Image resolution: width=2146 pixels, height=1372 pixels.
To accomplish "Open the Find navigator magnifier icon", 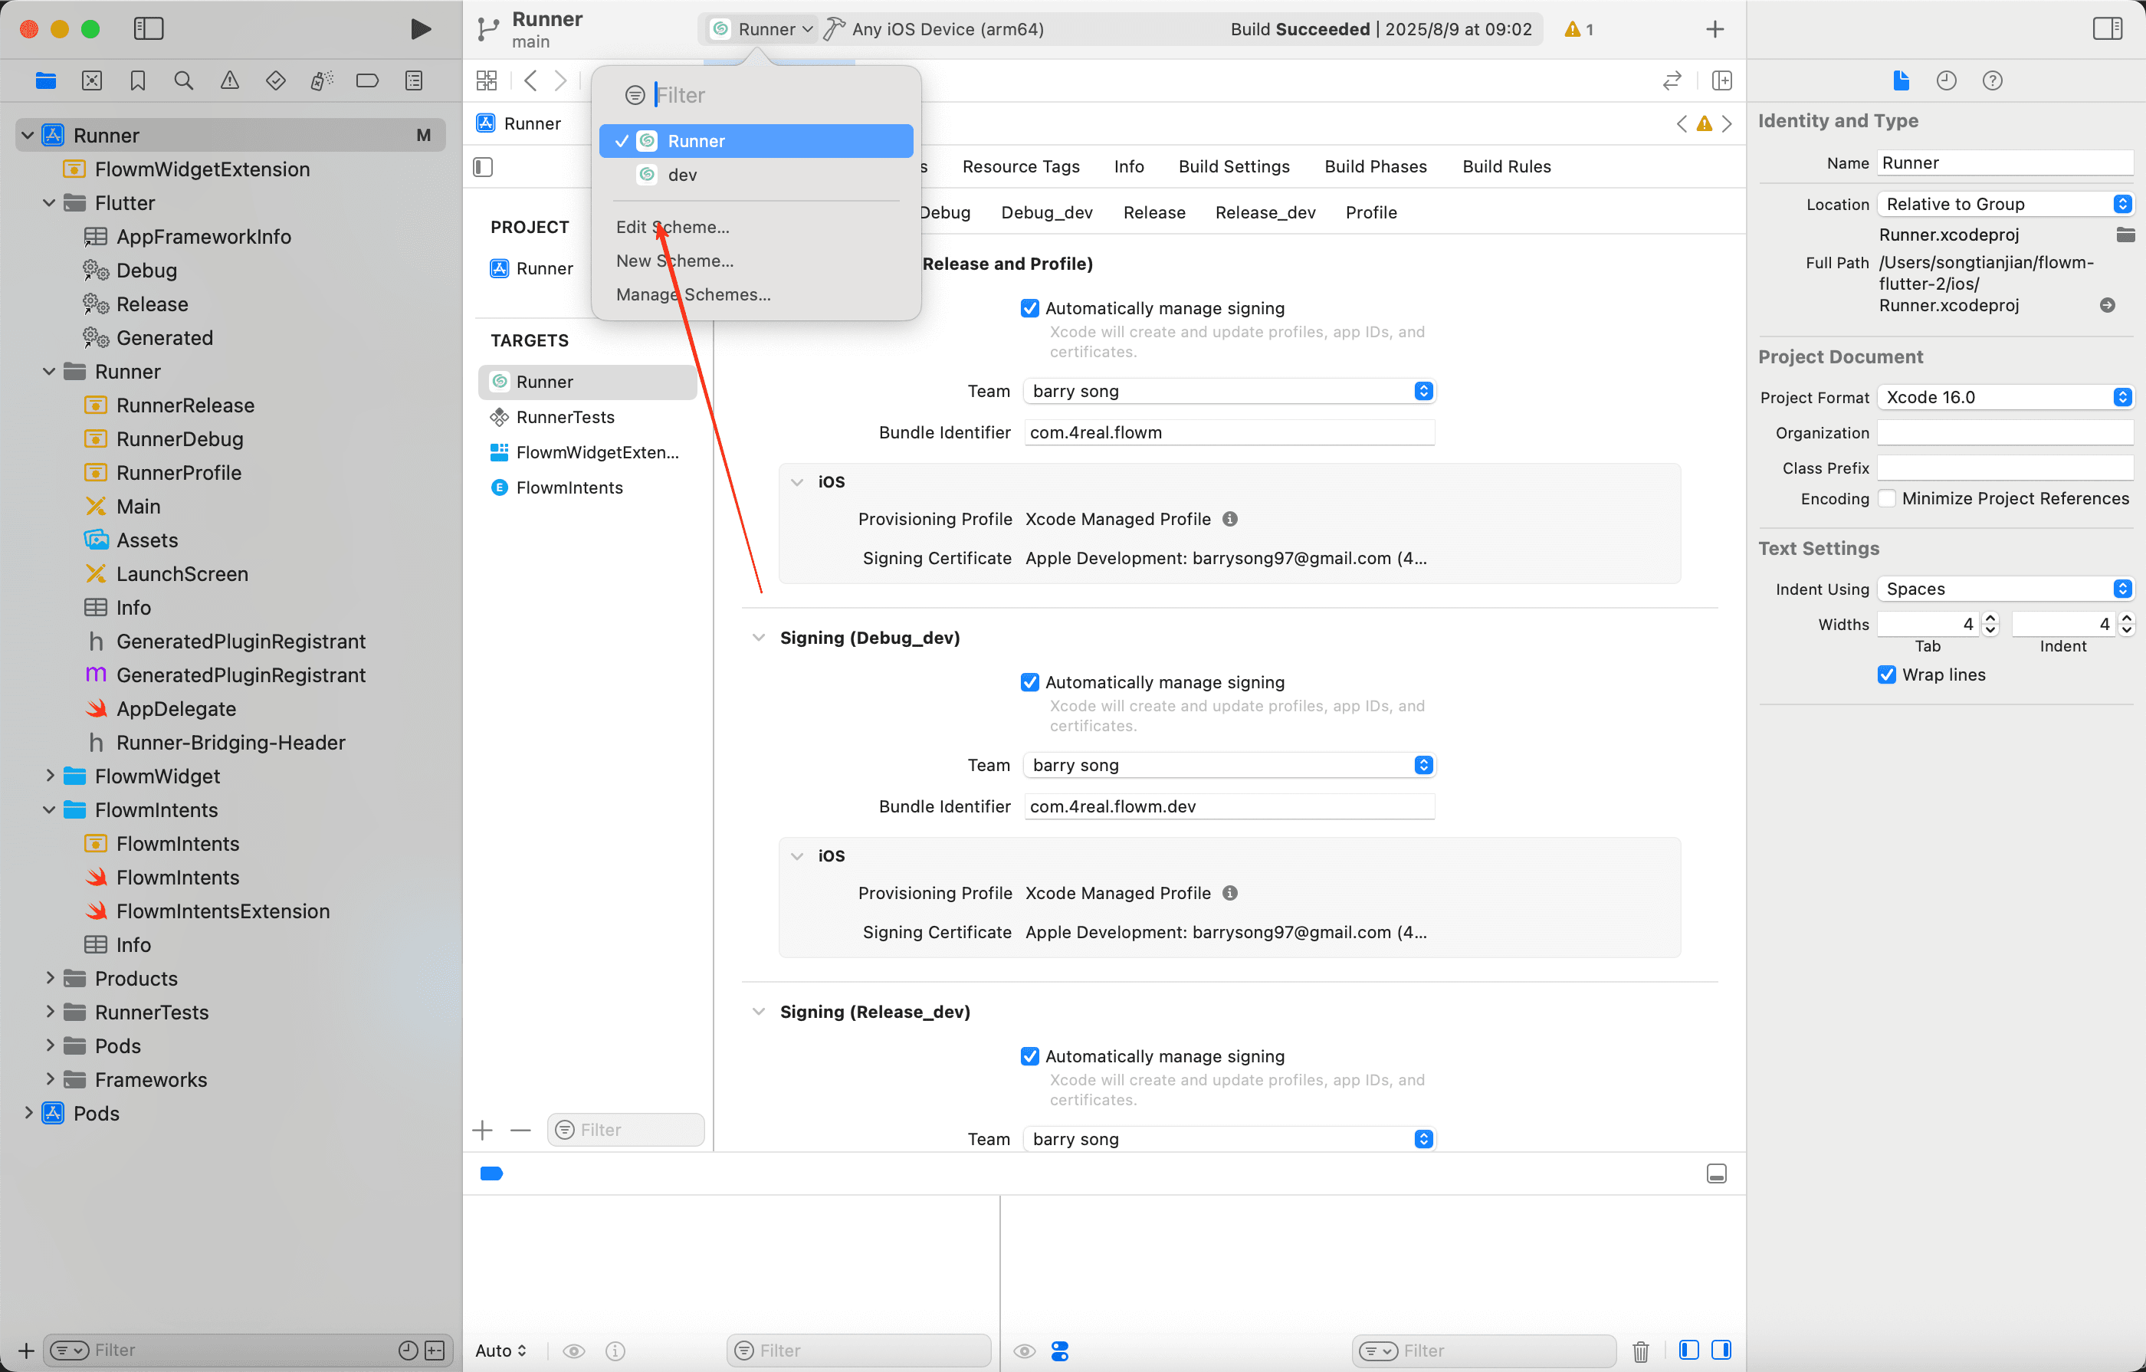I will [184, 81].
